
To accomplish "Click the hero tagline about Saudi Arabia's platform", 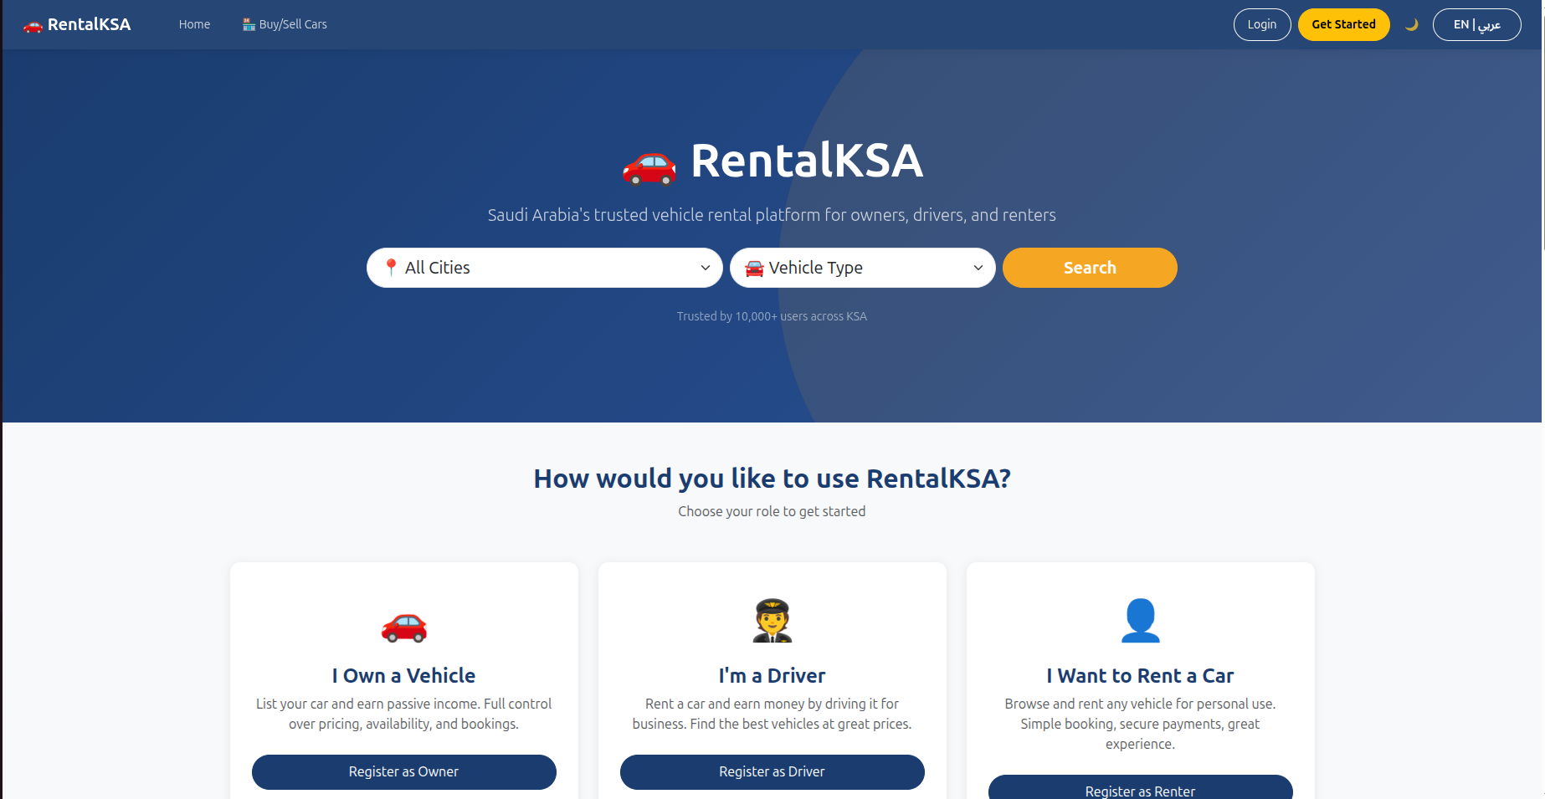I will (772, 215).
